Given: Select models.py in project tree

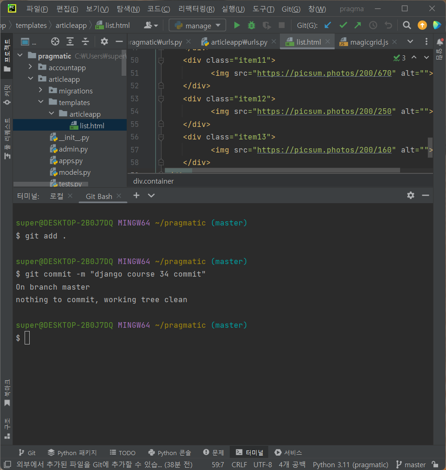Looking at the screenshot, I should pyautogui.click(x=74, y=172).
